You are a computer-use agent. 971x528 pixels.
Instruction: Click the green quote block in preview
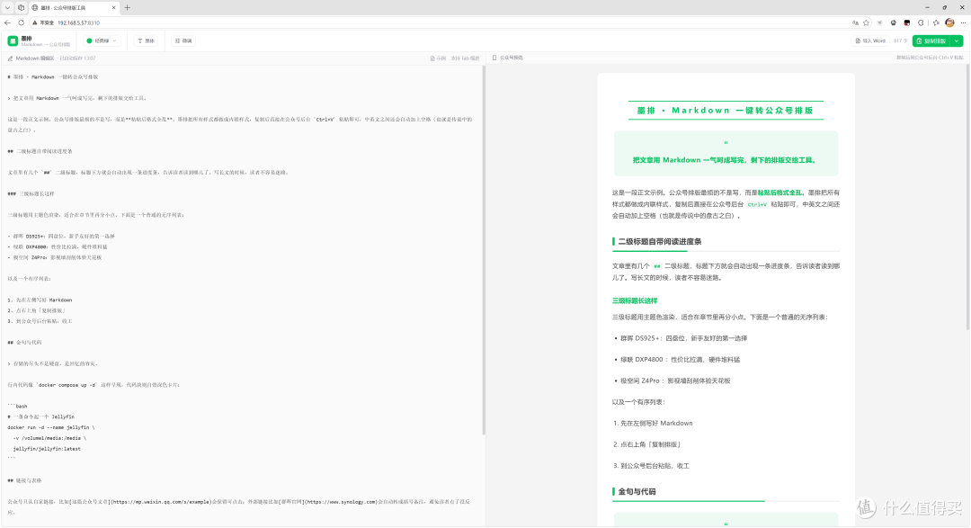point(726,153)
